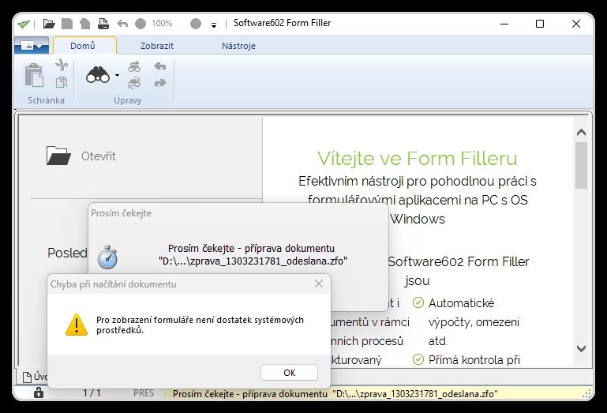Switch to the Nástroje ribbon tab
This screenshot has width=607, height=413.
click(238, 46)
